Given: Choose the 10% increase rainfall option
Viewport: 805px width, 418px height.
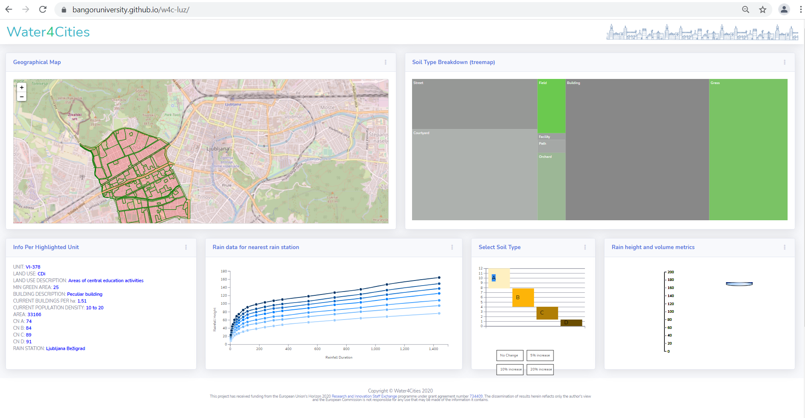Looking at the screenshot, I should point(510,370).
